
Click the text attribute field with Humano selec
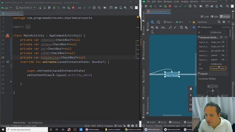pyautogui.click(x=218, y=69)
